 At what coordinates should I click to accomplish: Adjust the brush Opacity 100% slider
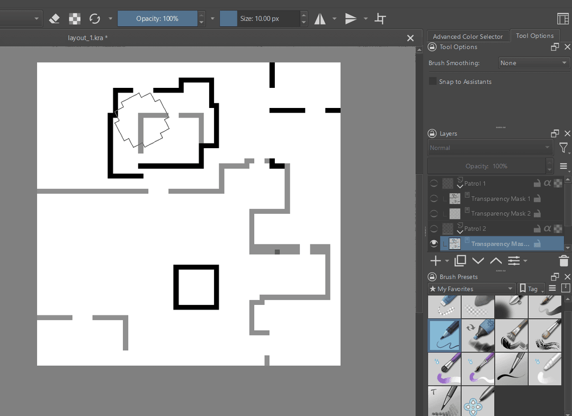pyautogui.click(x=157, y=19)
